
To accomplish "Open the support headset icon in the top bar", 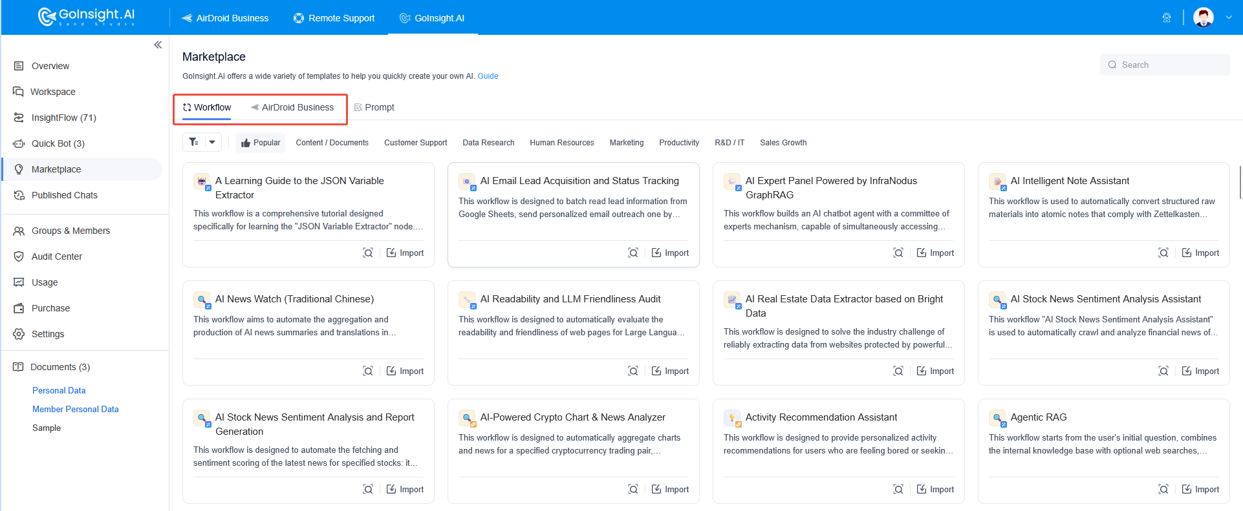I will click(1167, 17).
